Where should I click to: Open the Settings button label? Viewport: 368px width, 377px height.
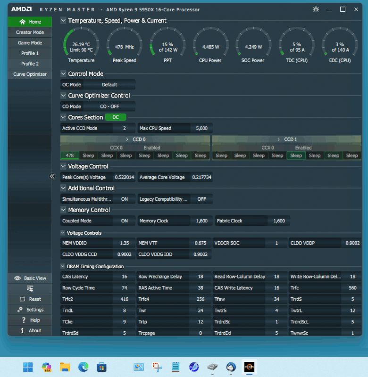tap(35, 310)
